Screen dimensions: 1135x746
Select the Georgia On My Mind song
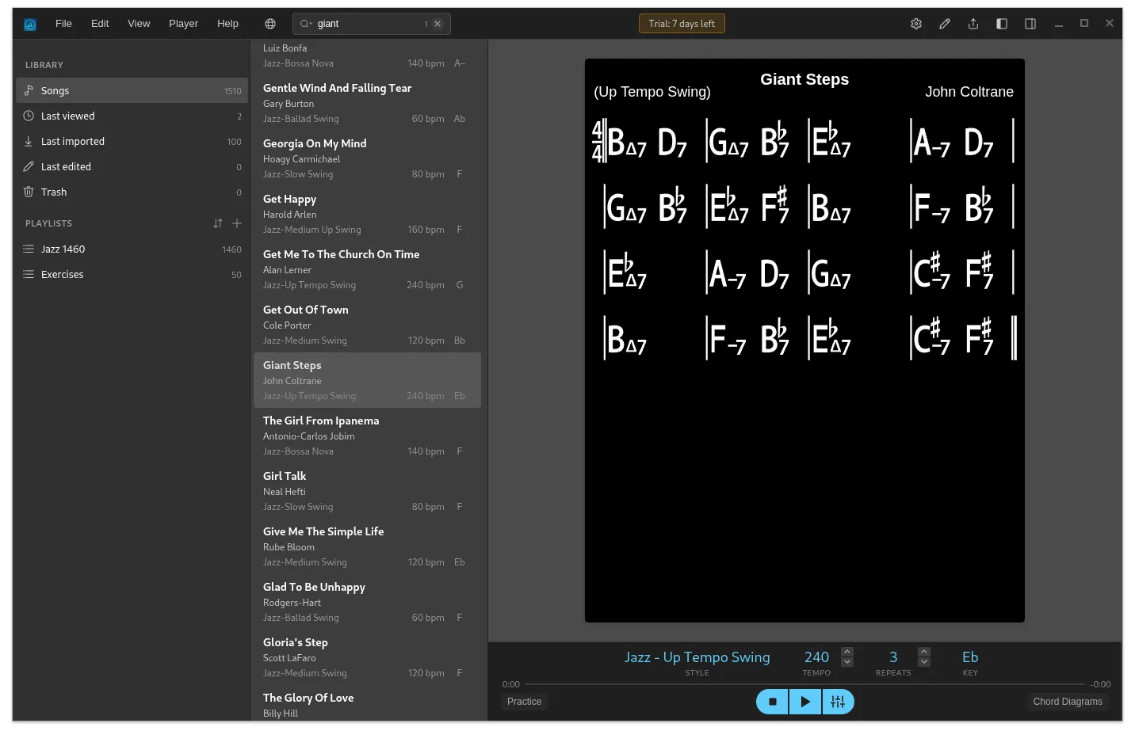(367, 158)
